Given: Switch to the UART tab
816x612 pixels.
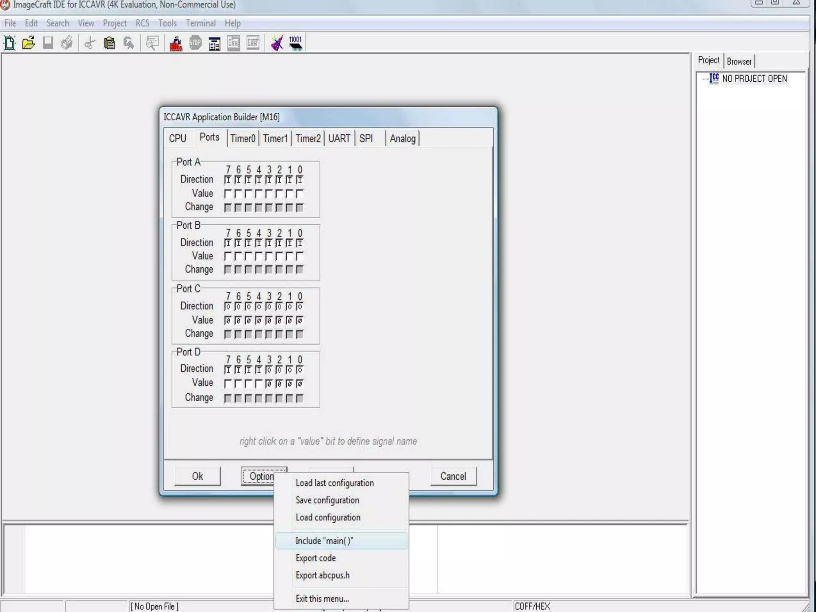Looking at the screenshot, I should tap(339, 139).
